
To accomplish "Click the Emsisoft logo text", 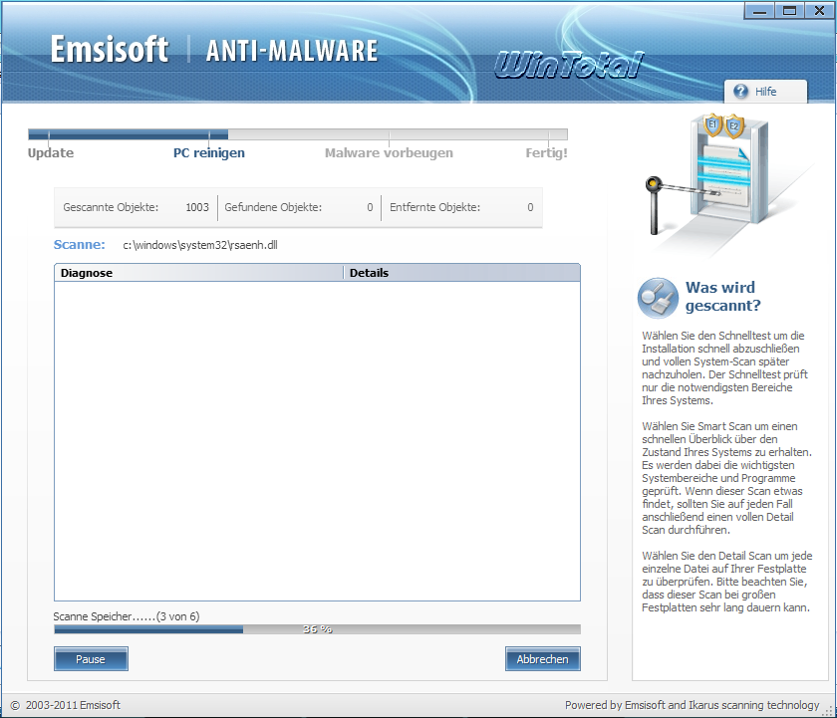I will pos(110,49).
